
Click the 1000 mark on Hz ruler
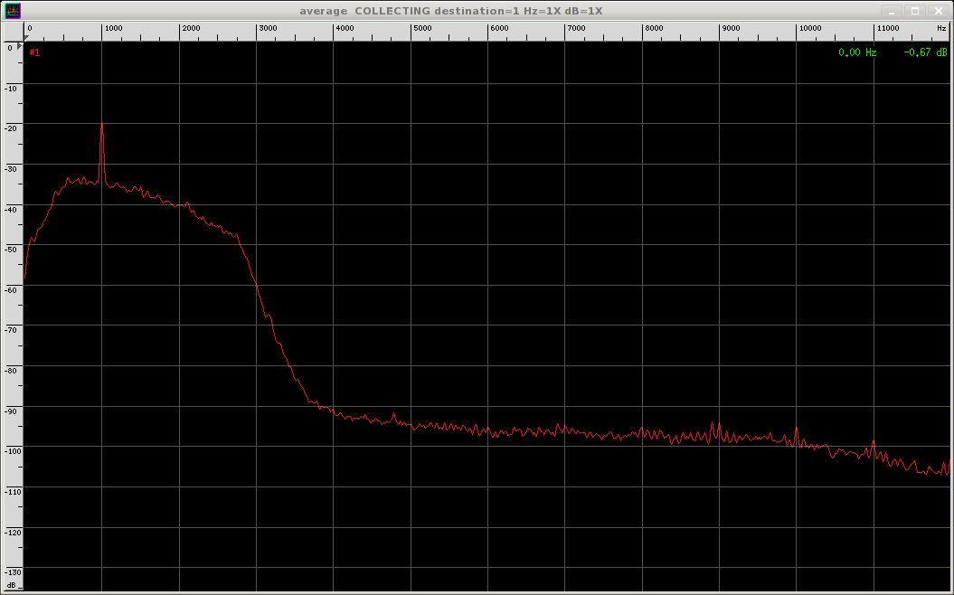click(113, 28)
